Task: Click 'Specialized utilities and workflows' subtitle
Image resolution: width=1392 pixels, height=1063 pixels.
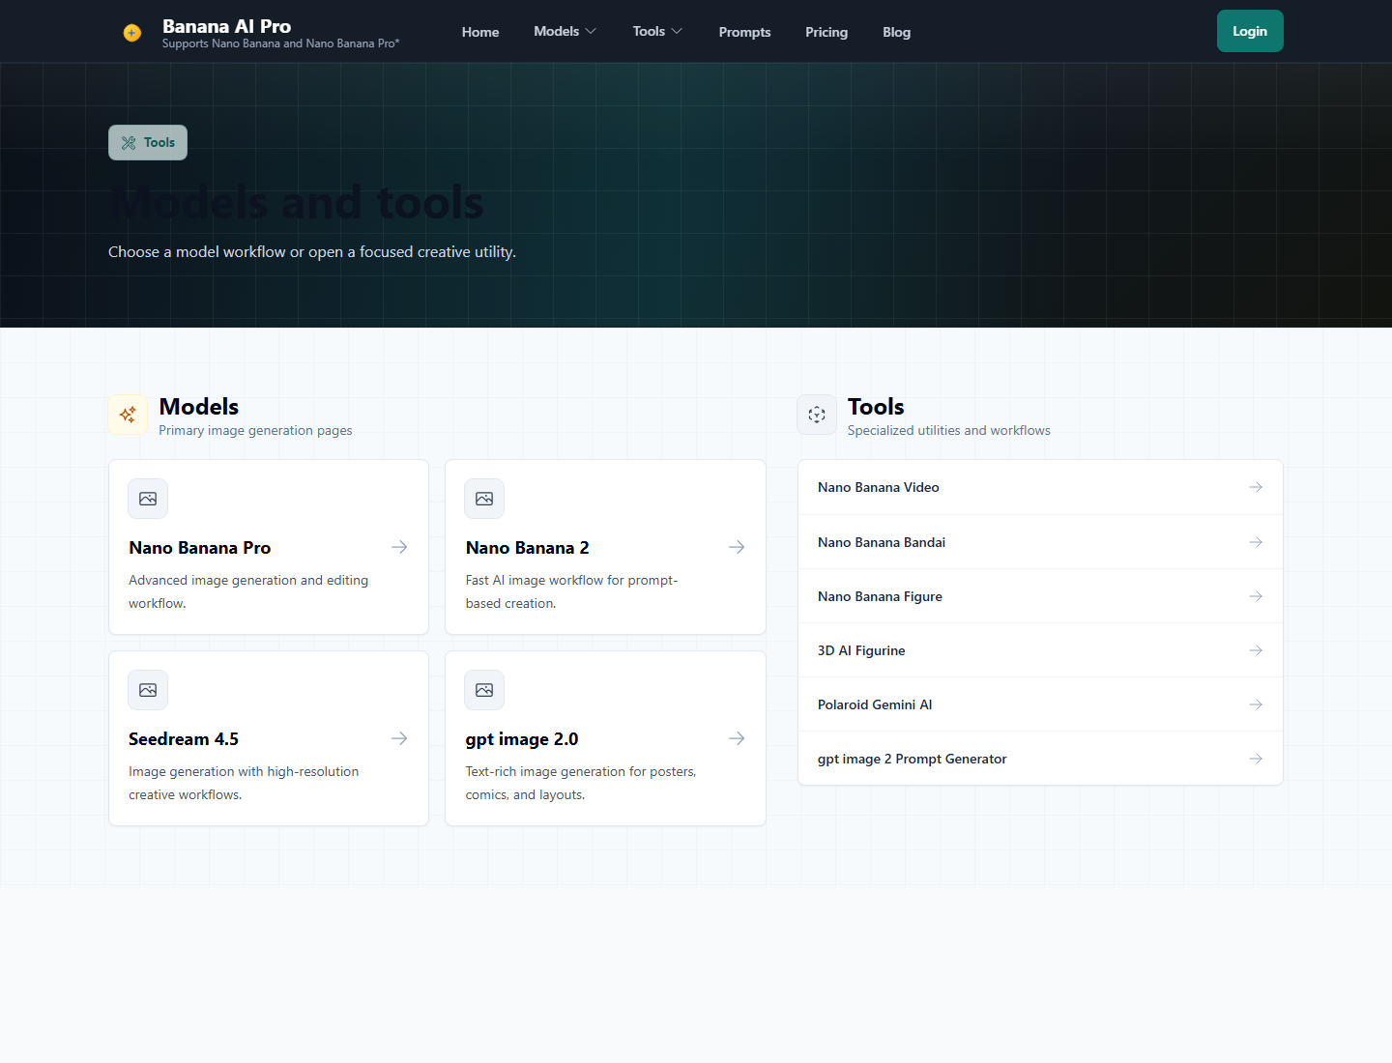Action: click(x=948, y=431)
